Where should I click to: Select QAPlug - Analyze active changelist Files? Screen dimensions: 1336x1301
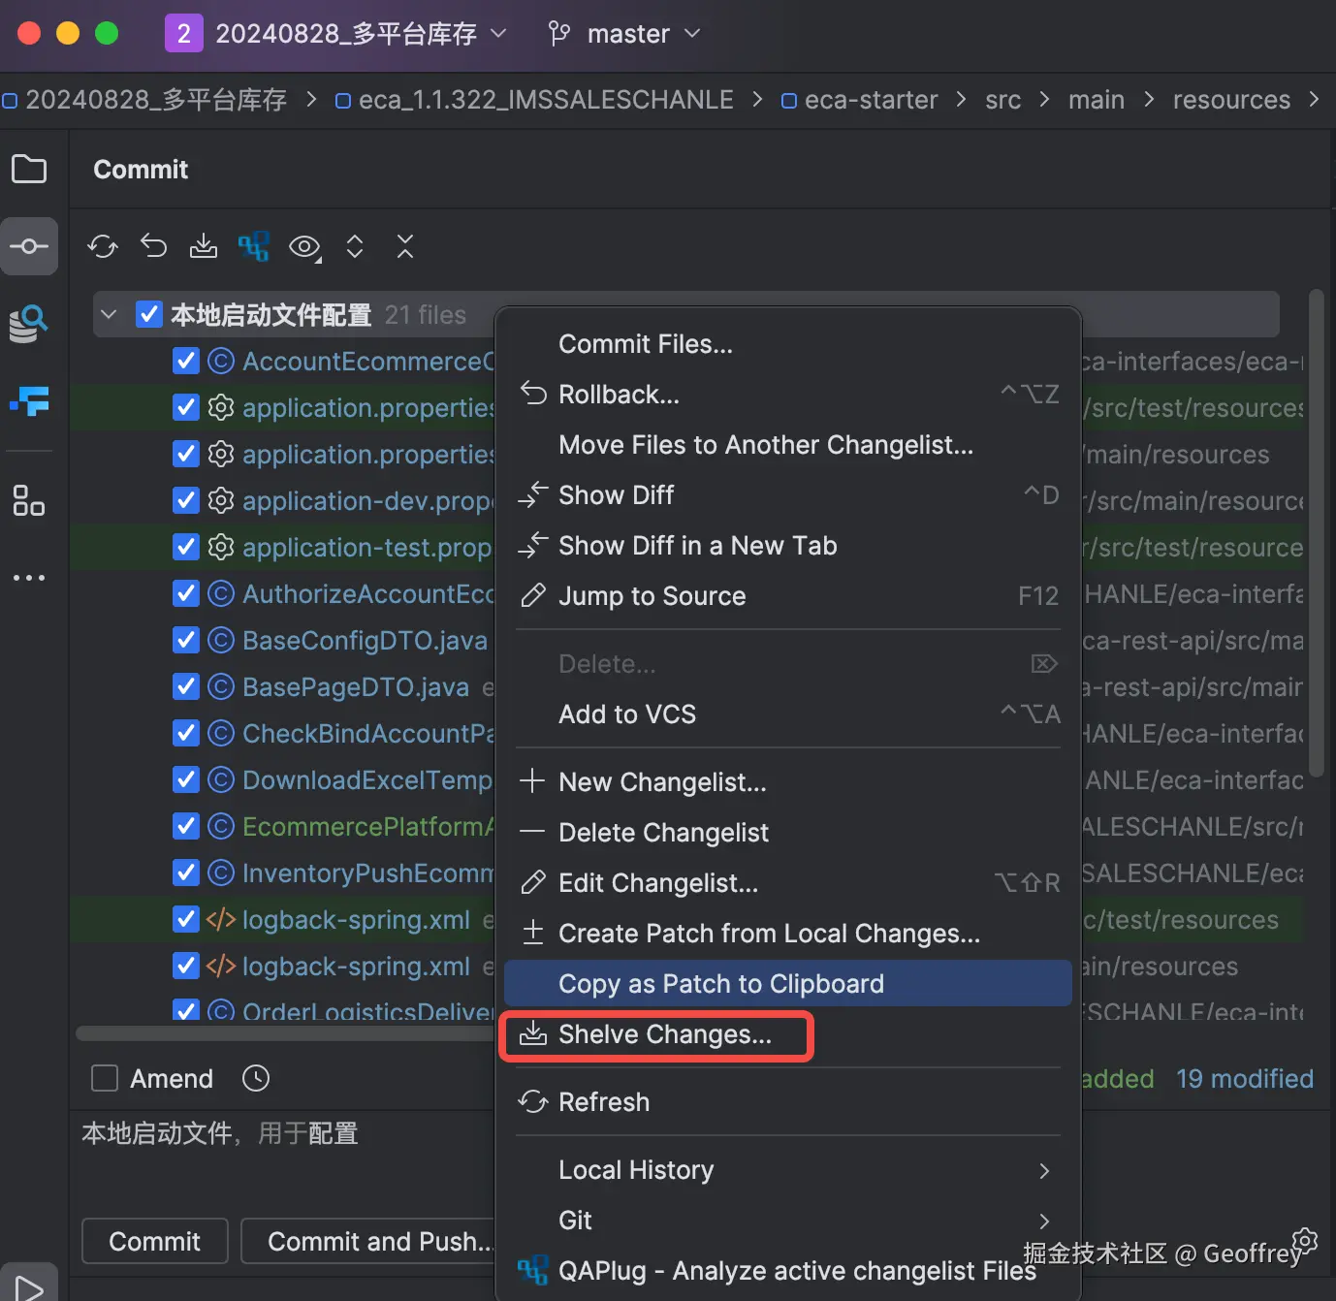pos(788,1271)
